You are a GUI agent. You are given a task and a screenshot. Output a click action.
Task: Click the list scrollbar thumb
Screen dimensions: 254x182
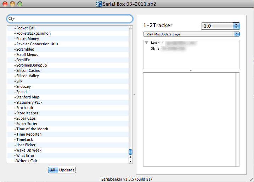pos(130,152)
